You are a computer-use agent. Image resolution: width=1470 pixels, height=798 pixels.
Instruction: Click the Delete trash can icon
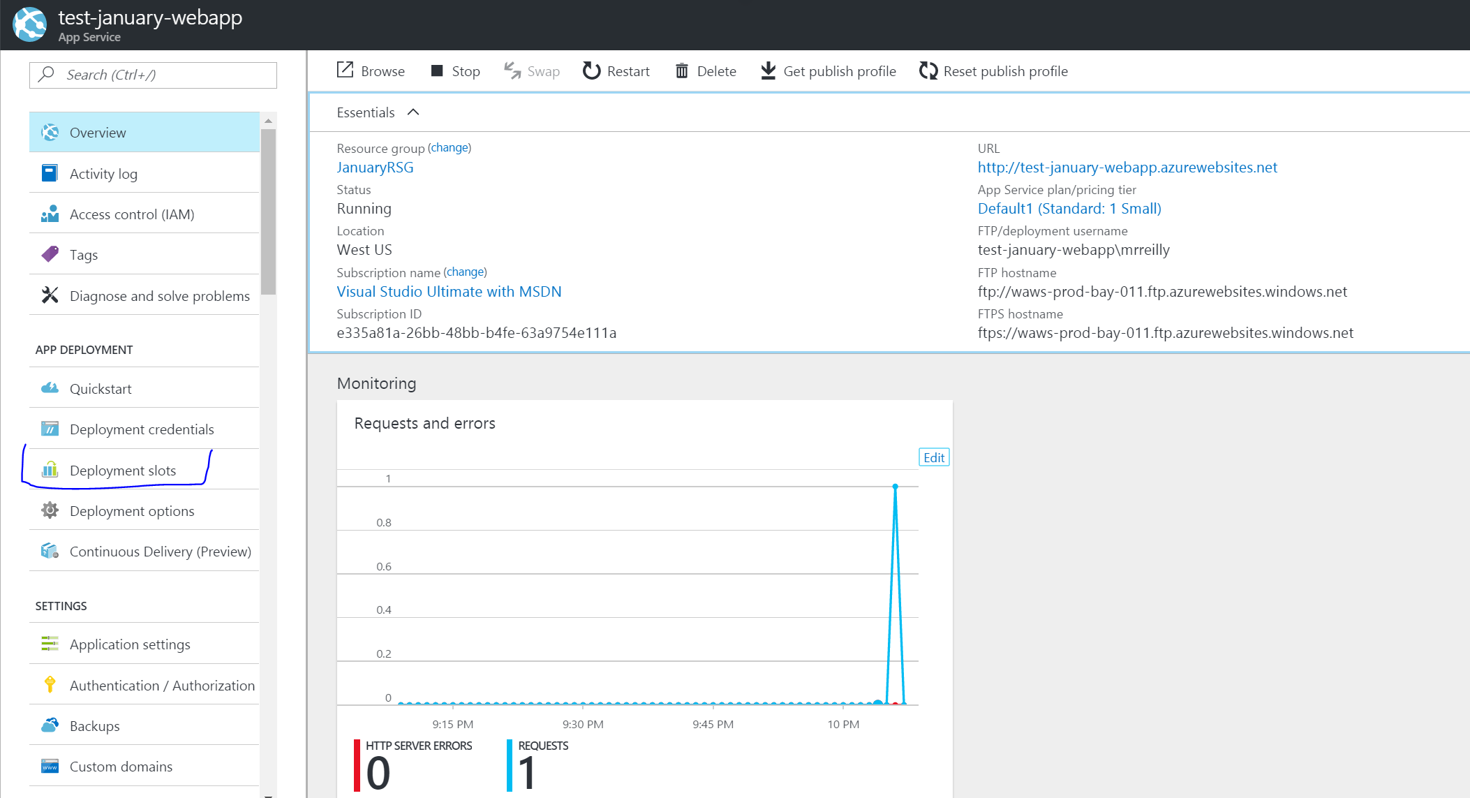681,71
